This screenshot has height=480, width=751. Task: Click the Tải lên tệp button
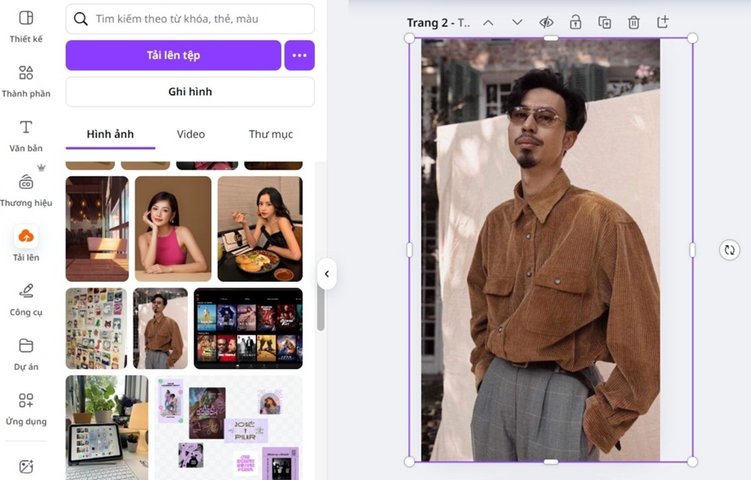click(174, 55)
